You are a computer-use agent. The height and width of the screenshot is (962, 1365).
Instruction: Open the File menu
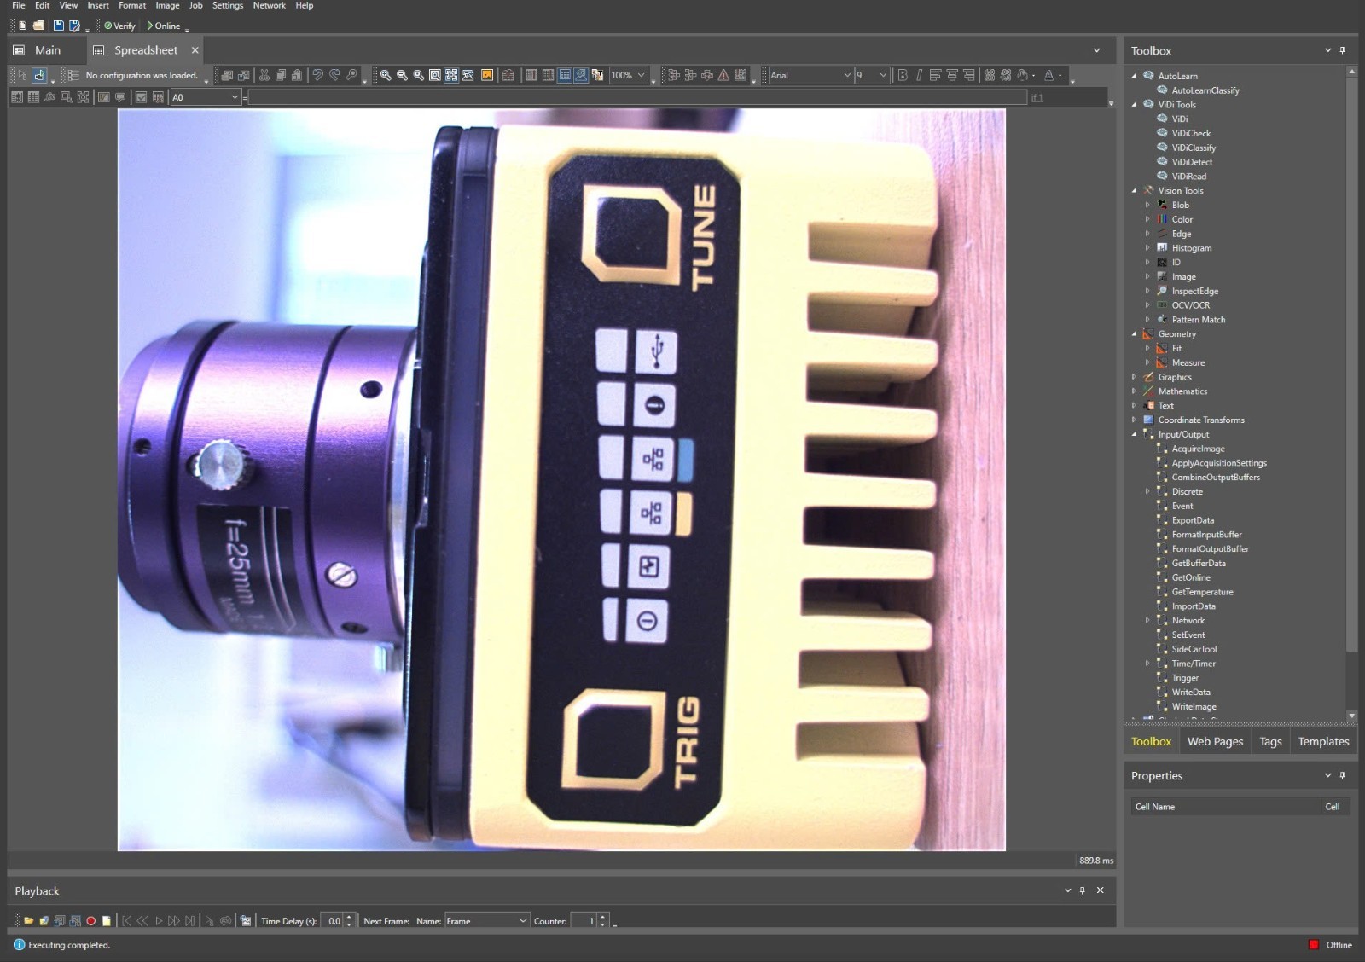pos(19,5)
